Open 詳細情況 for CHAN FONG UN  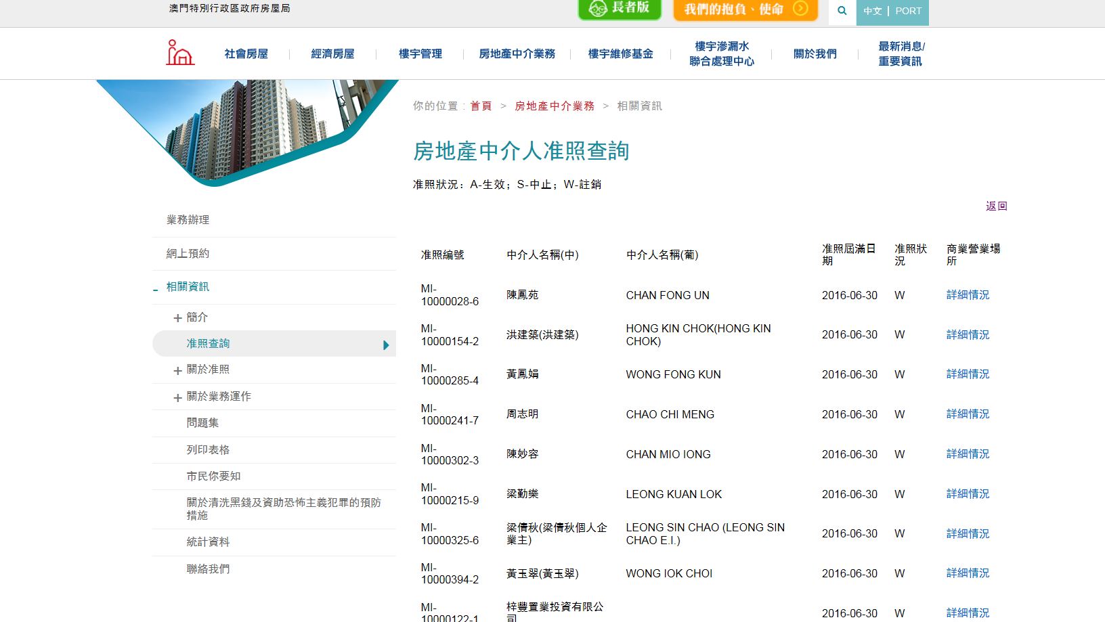pos(968,295)
